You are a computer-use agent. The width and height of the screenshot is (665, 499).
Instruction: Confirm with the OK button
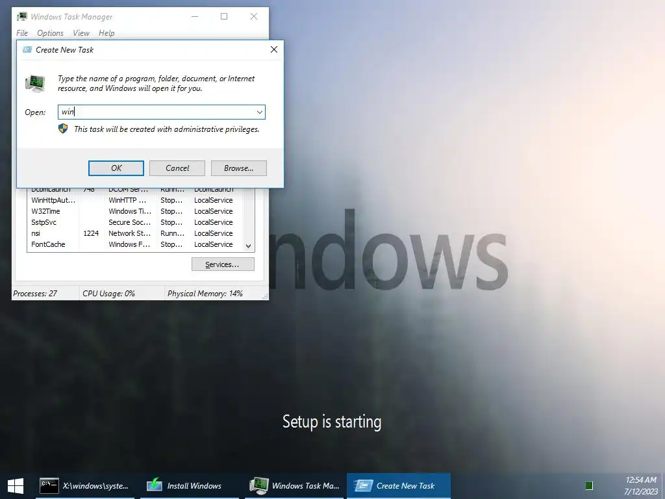[116, 168]
